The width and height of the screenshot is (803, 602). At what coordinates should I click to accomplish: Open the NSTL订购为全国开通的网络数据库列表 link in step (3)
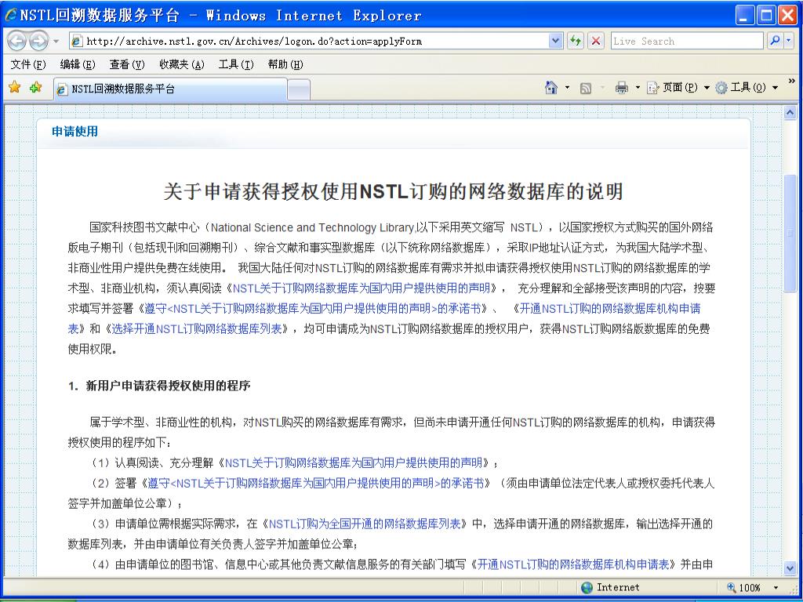365,524
